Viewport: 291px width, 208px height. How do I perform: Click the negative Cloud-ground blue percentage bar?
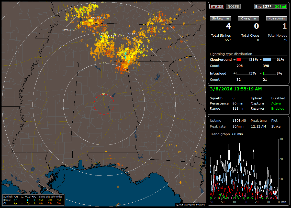click(x=269, y=60)
